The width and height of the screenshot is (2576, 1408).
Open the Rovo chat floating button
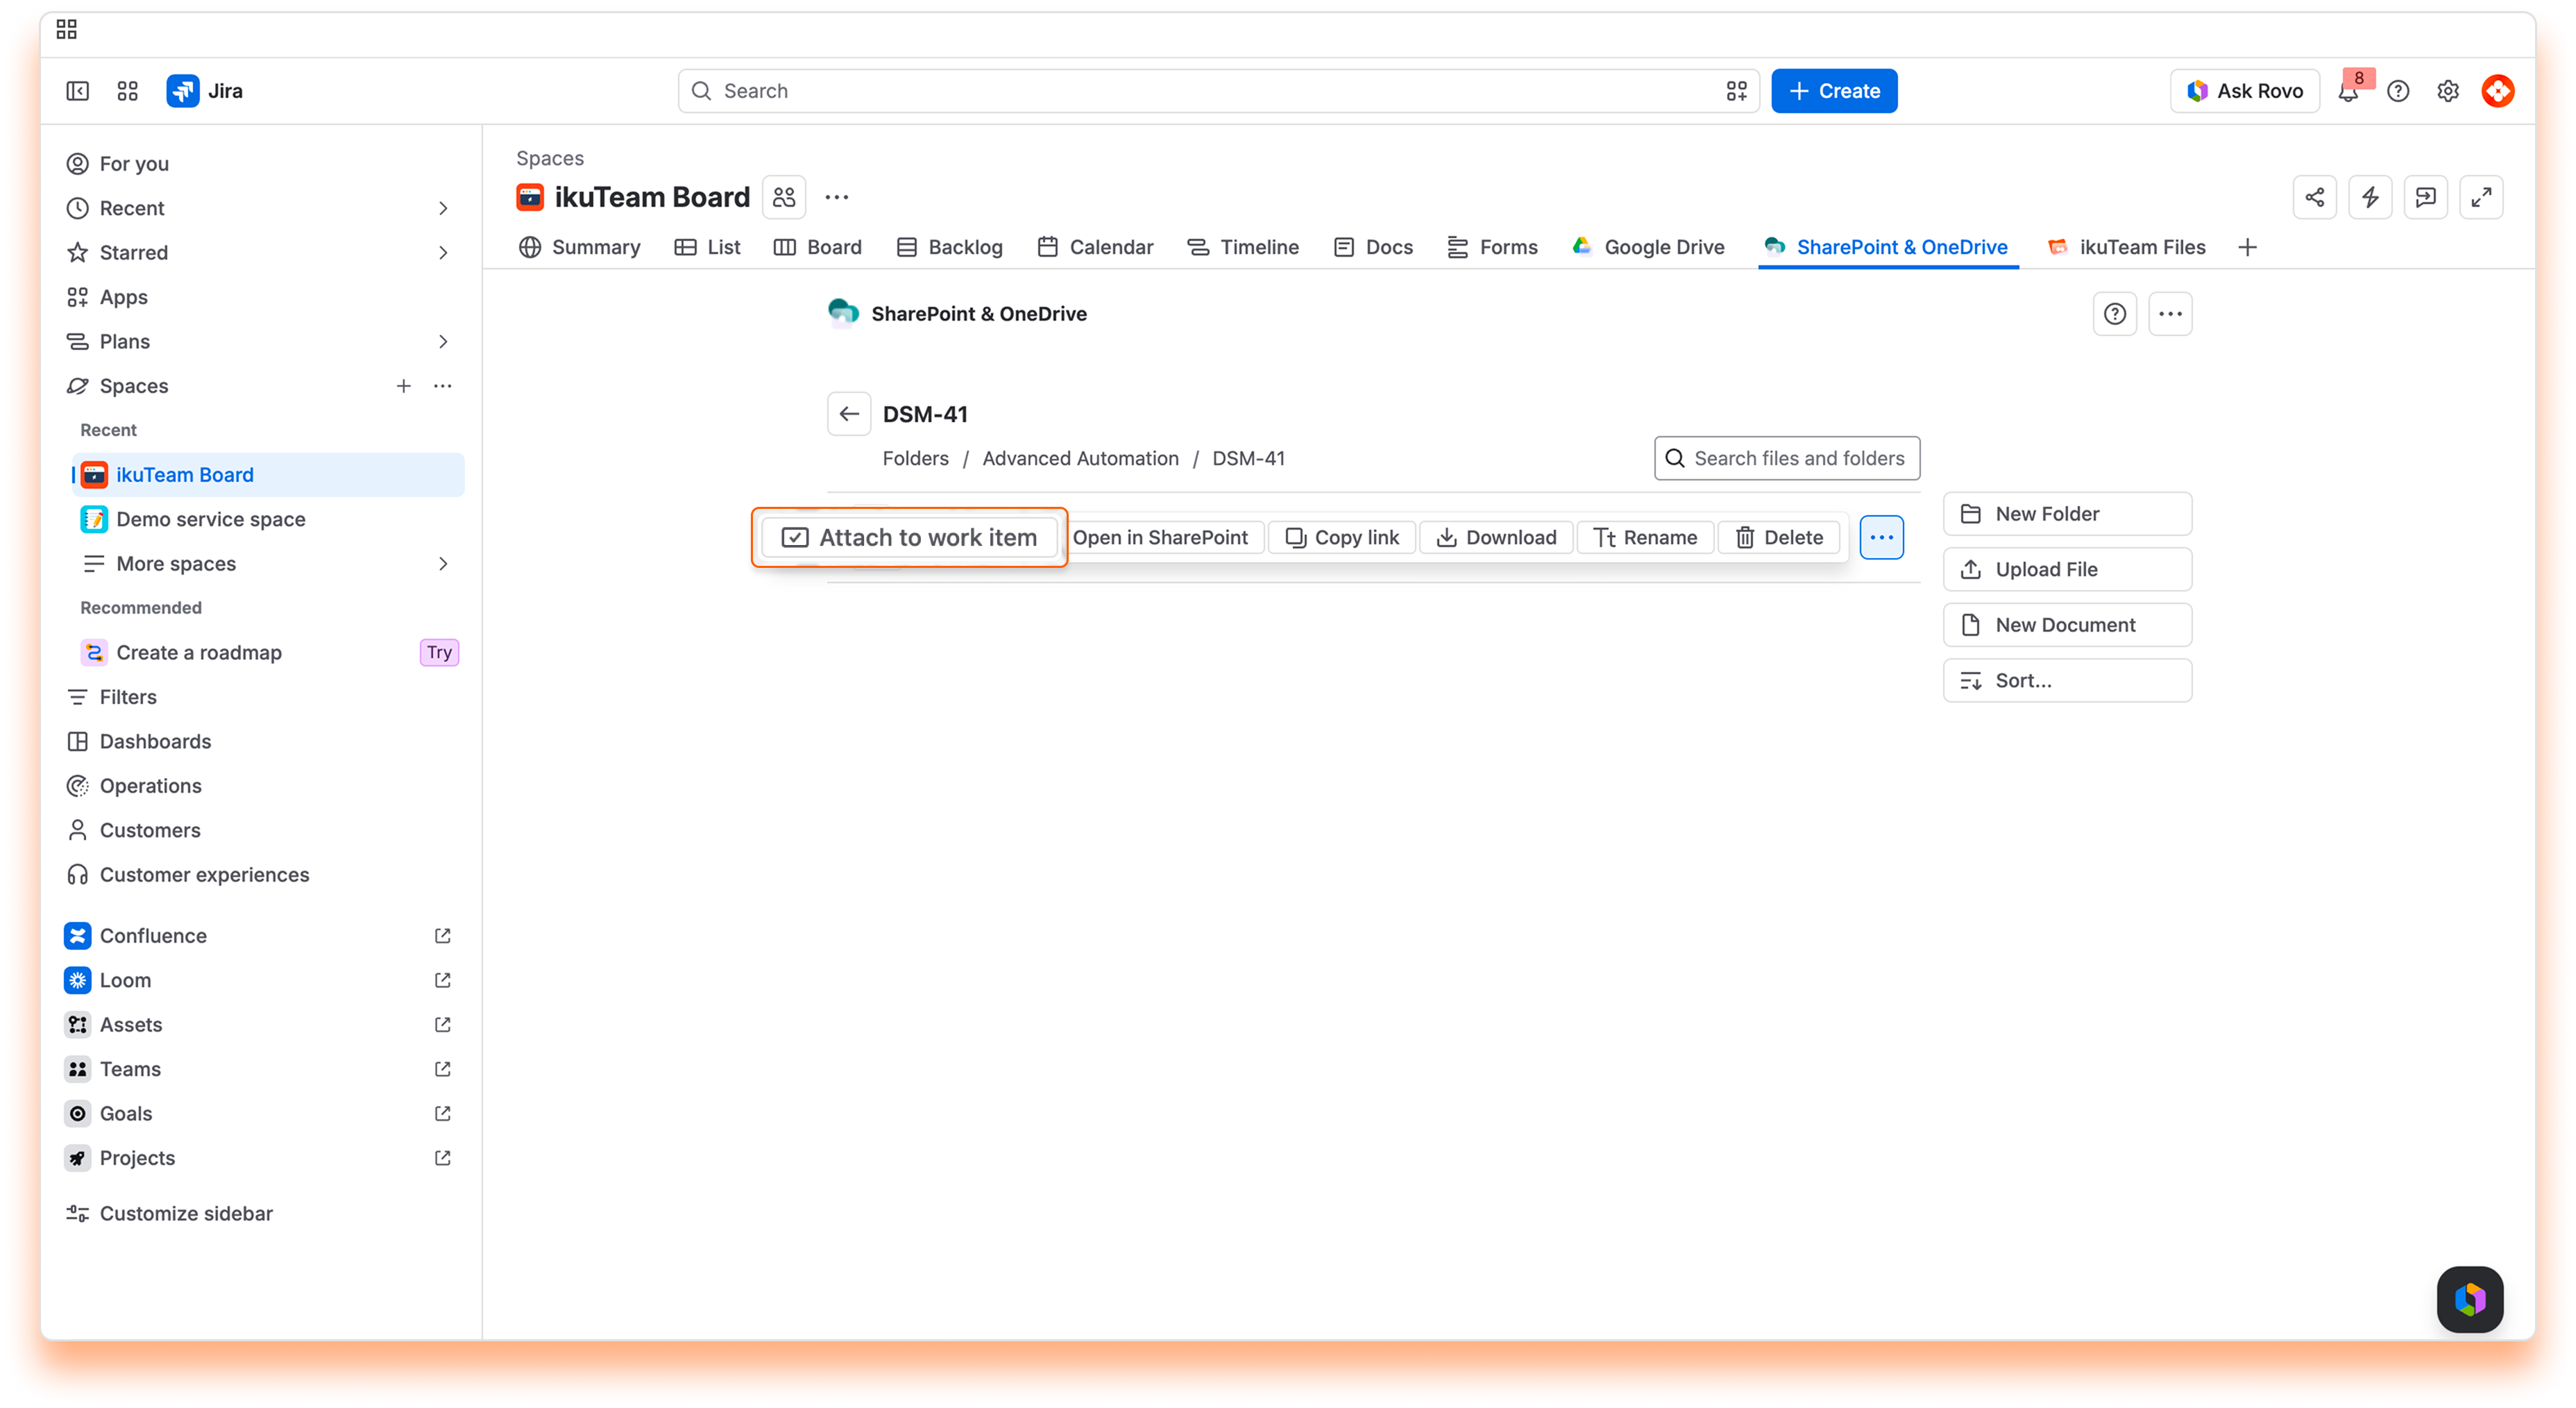(2470, 1300)
